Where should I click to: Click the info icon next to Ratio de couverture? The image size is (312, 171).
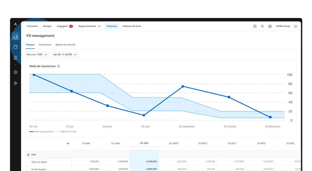click(58, 66)
